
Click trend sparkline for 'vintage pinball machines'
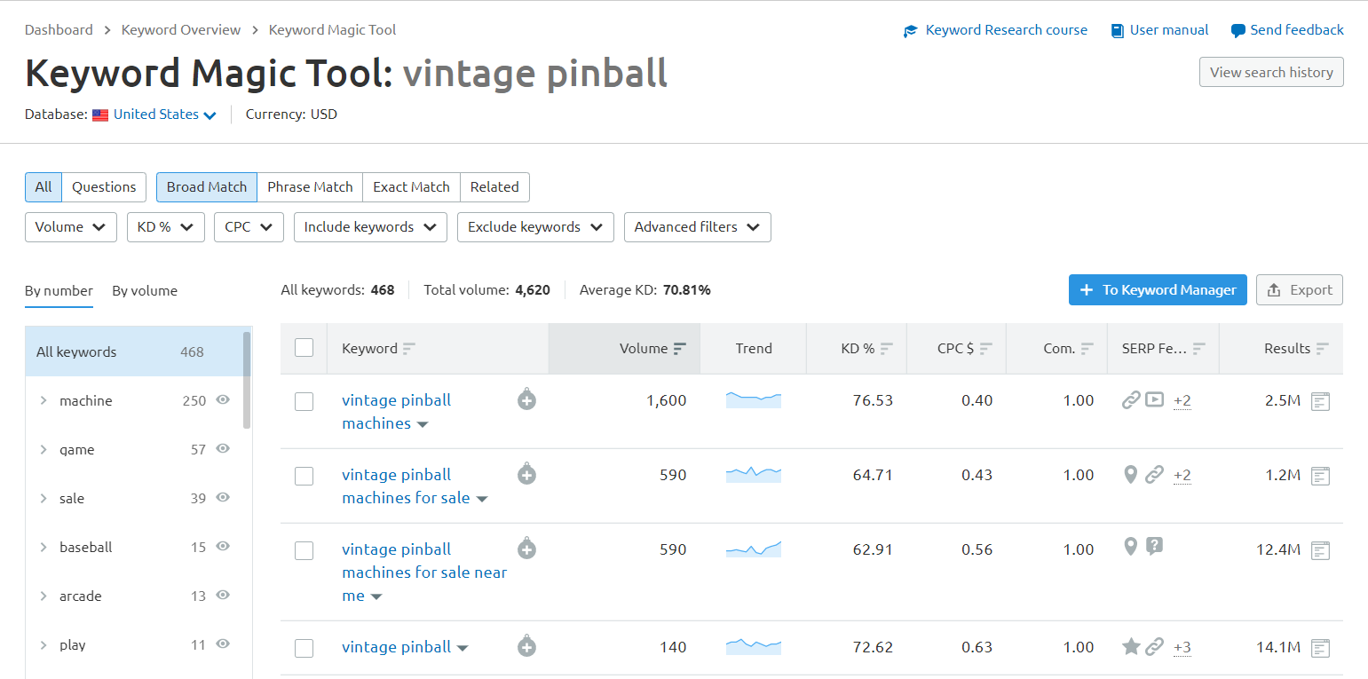click(753, 400)
